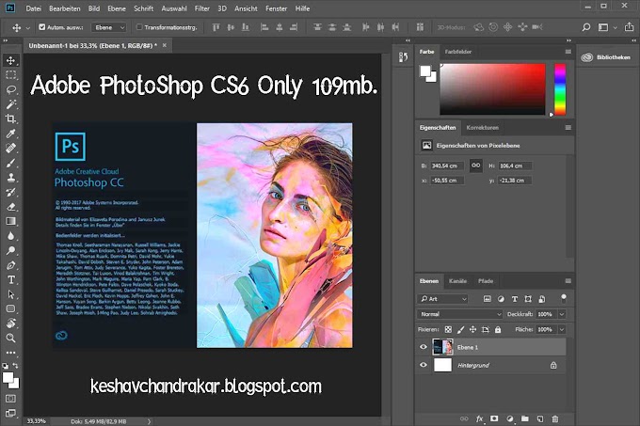
Task: Select the Path Selection tool
Action: [x=11, y=294]
